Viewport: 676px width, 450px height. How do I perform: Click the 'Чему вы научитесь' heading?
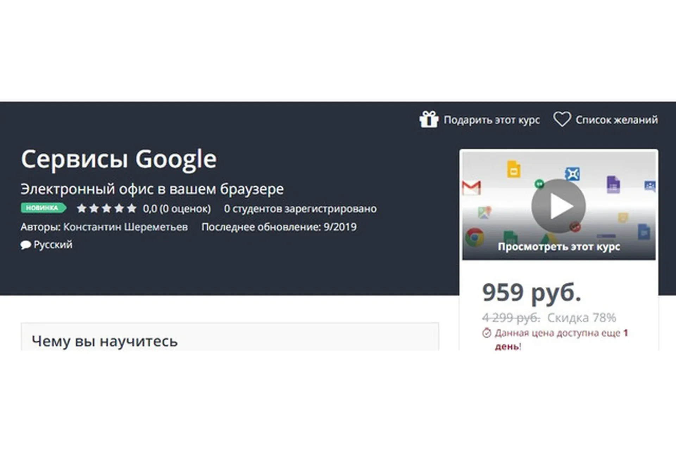point(105,341)
